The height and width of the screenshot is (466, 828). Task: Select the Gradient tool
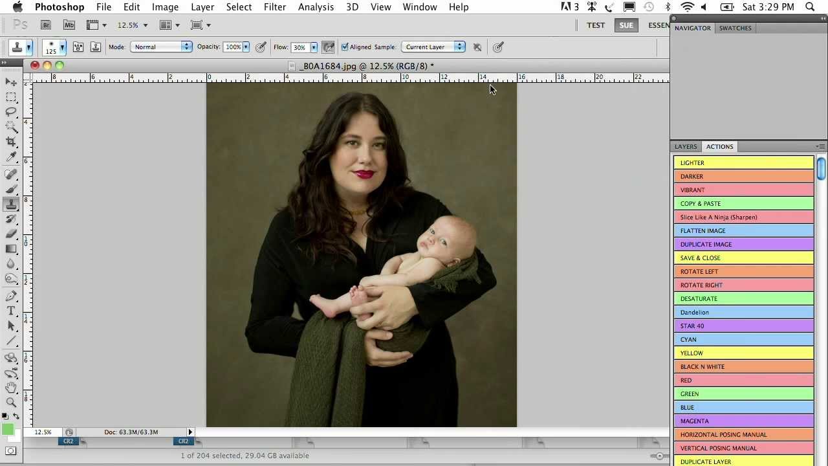(11, 249)
